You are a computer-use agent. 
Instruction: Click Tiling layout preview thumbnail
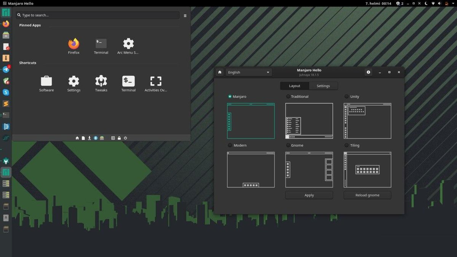367,169
